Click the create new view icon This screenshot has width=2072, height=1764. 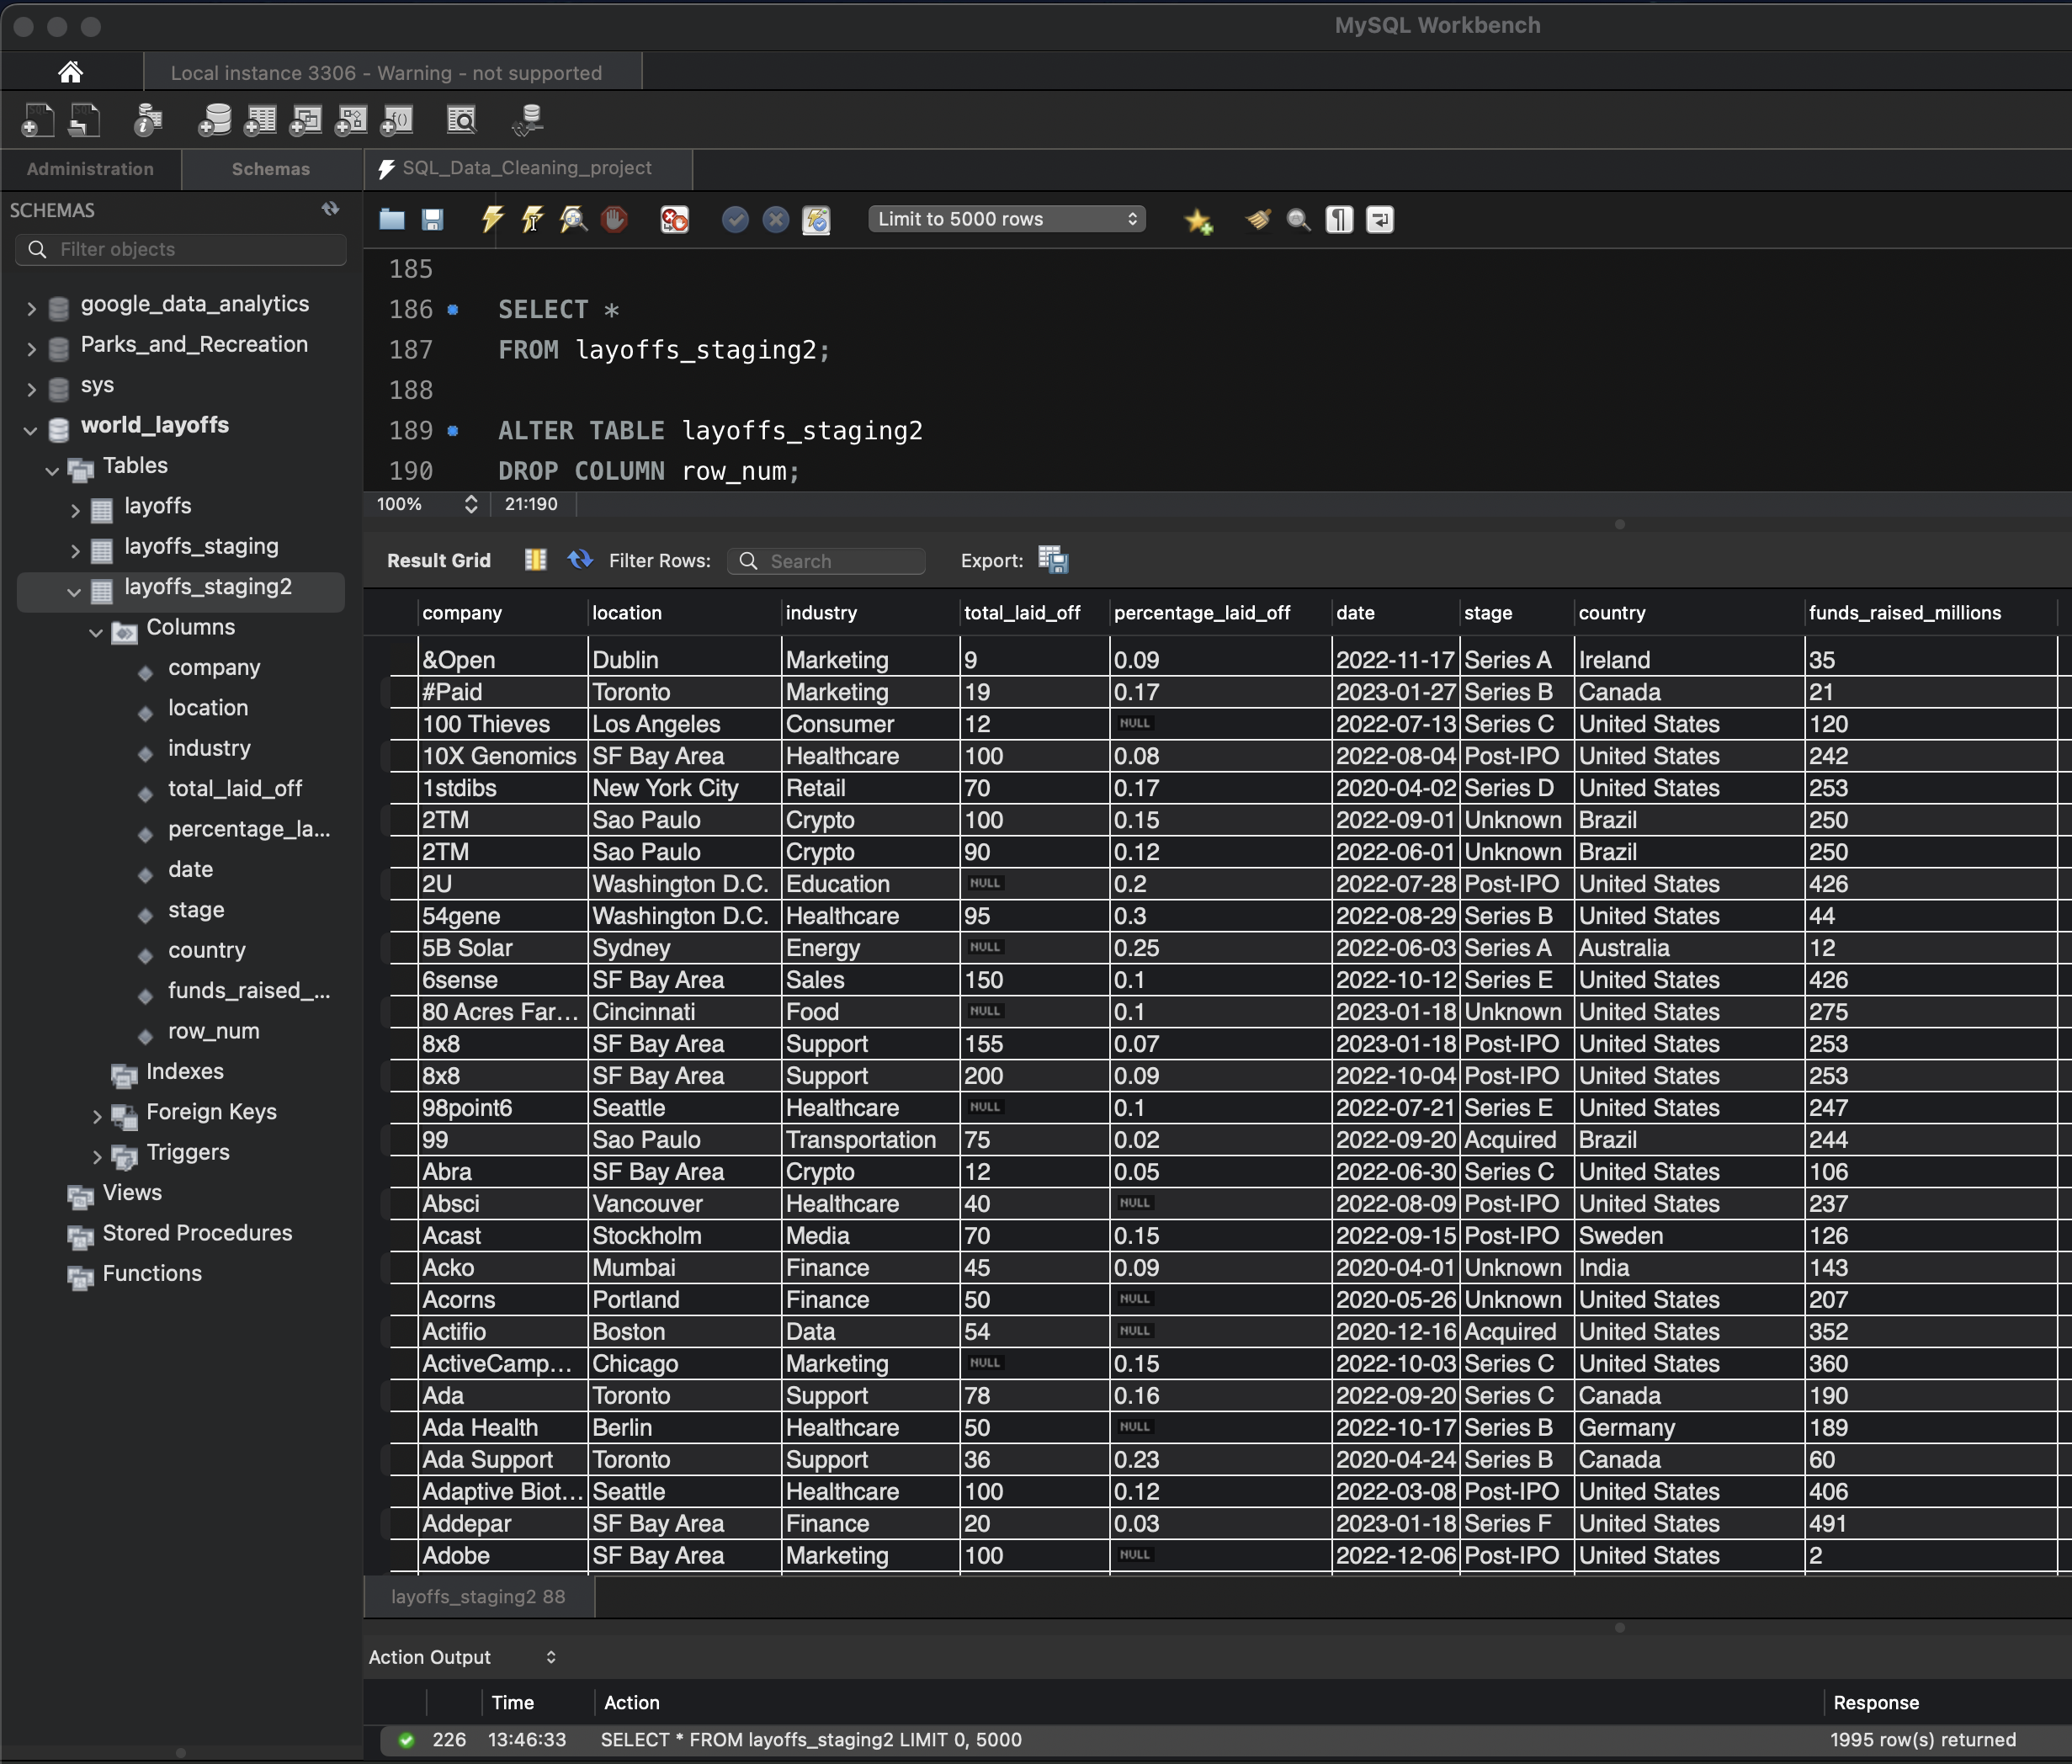coord(306,121)
